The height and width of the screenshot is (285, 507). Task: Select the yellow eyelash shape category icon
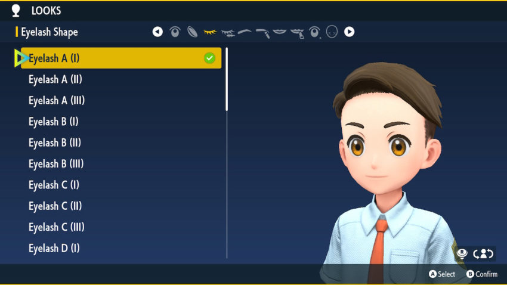point(210,32)
